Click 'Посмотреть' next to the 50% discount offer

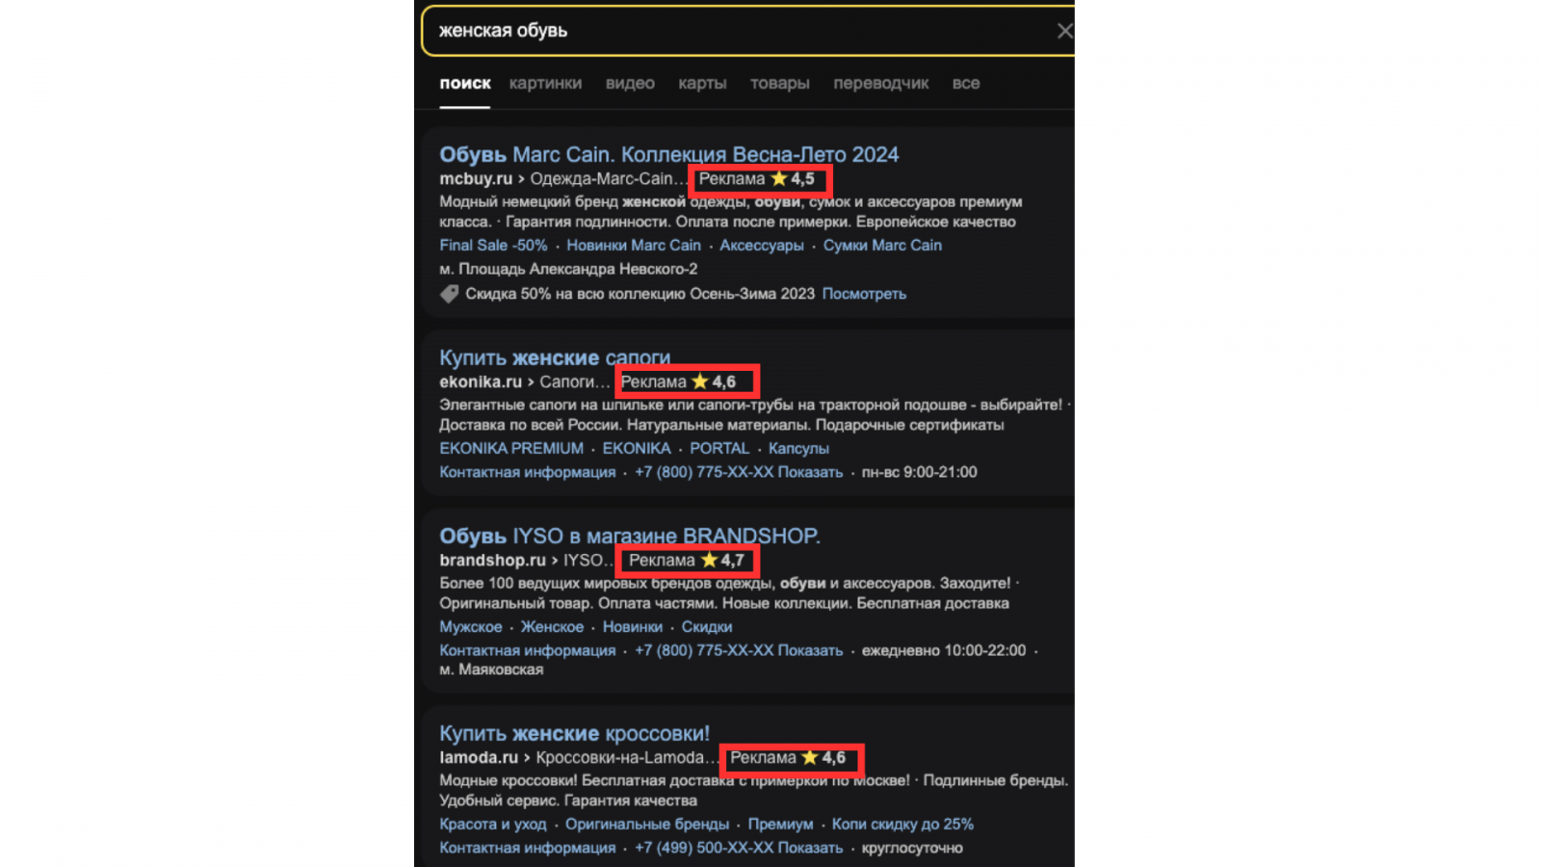[x=864, y=294]
